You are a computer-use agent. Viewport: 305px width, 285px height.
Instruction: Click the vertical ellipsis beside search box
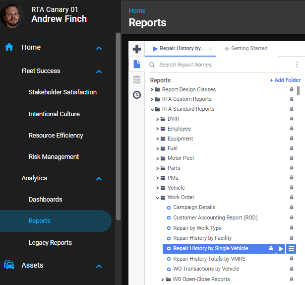(297, 65)
